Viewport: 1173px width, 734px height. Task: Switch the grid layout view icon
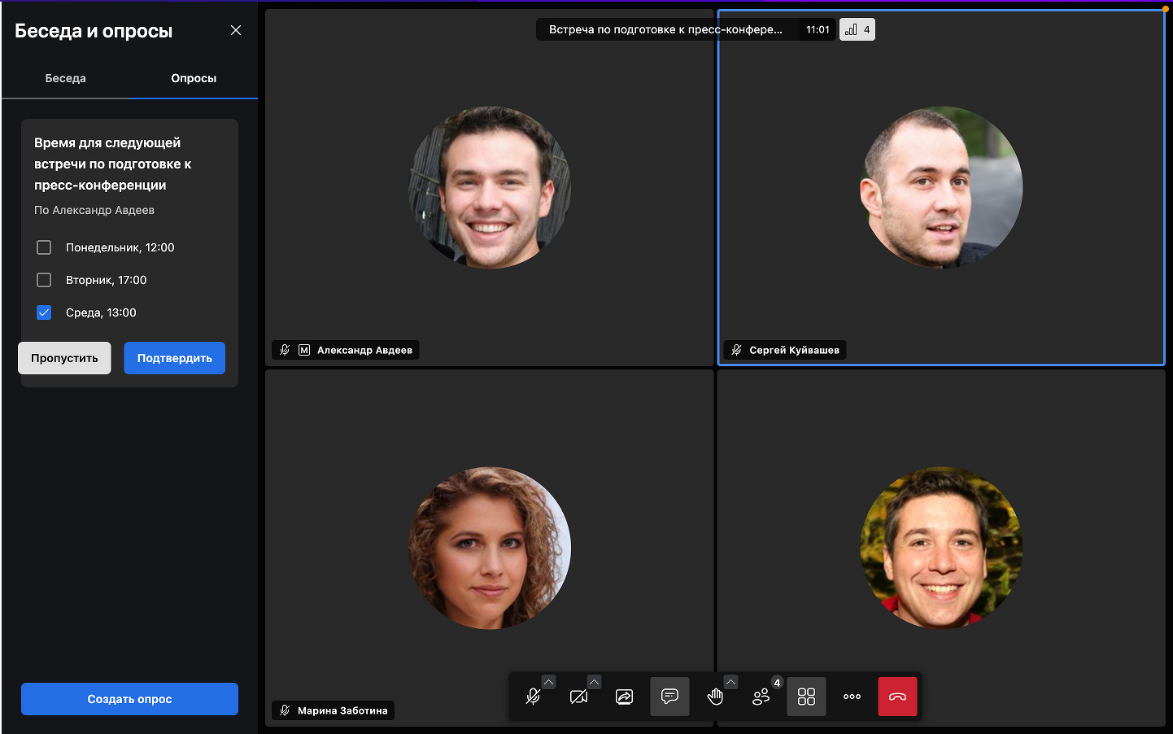pyautogui.click(x=806, y=697)
